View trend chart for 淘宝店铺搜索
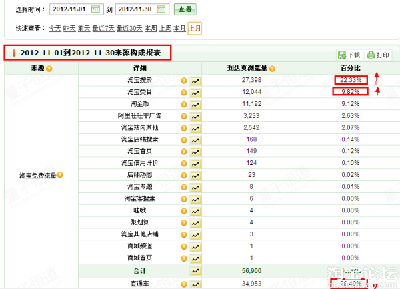 pyautogui.click(x=195, y=141)
